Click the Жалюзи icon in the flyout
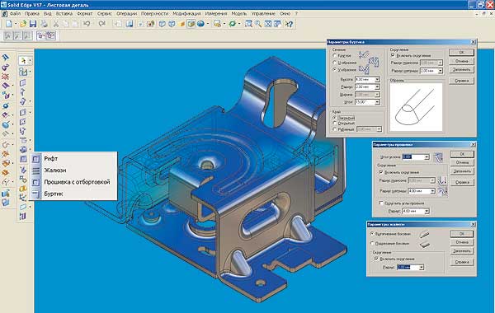Image resolution: width=495 pixels, height=313 pixels. pyautogui.click(x=36, y=171)
